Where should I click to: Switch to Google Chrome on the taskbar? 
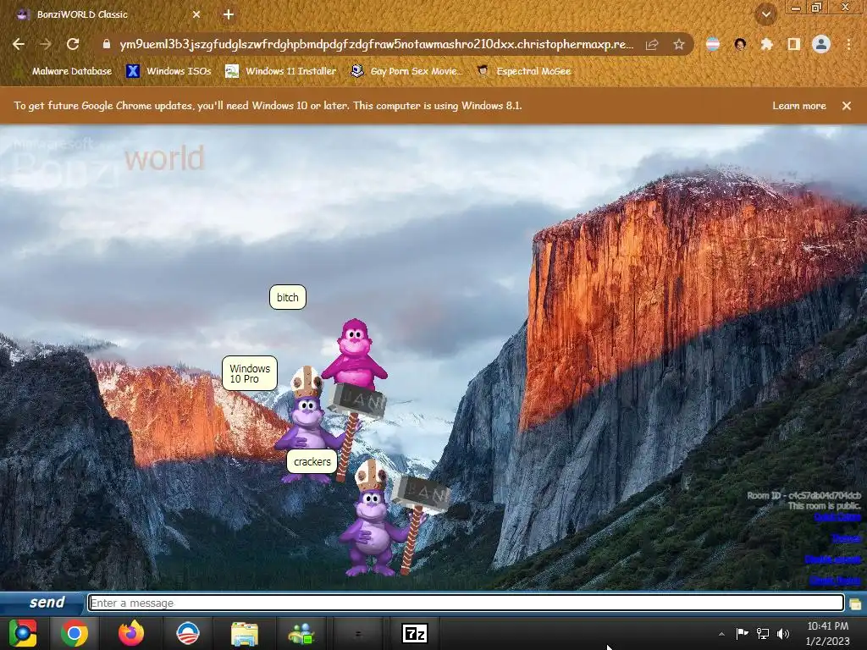click(75, 633)
